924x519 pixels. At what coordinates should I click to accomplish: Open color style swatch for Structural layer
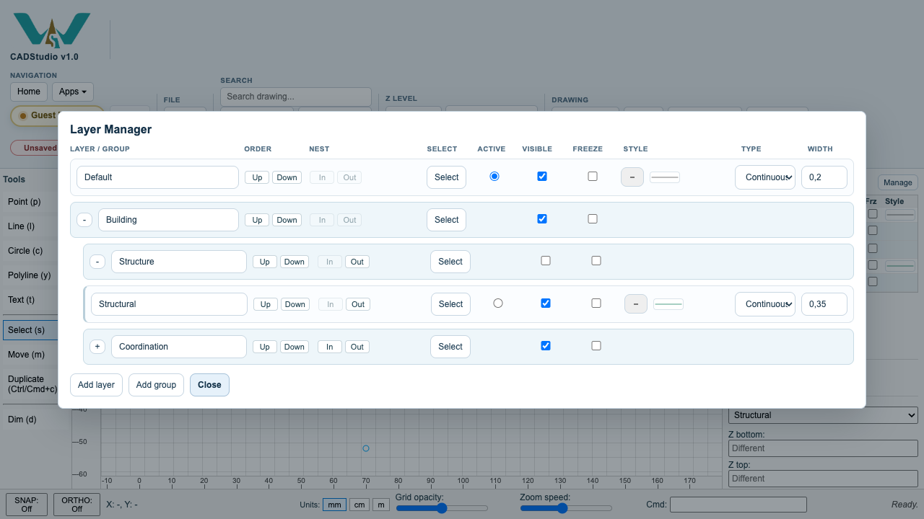(x=636, y=304)
